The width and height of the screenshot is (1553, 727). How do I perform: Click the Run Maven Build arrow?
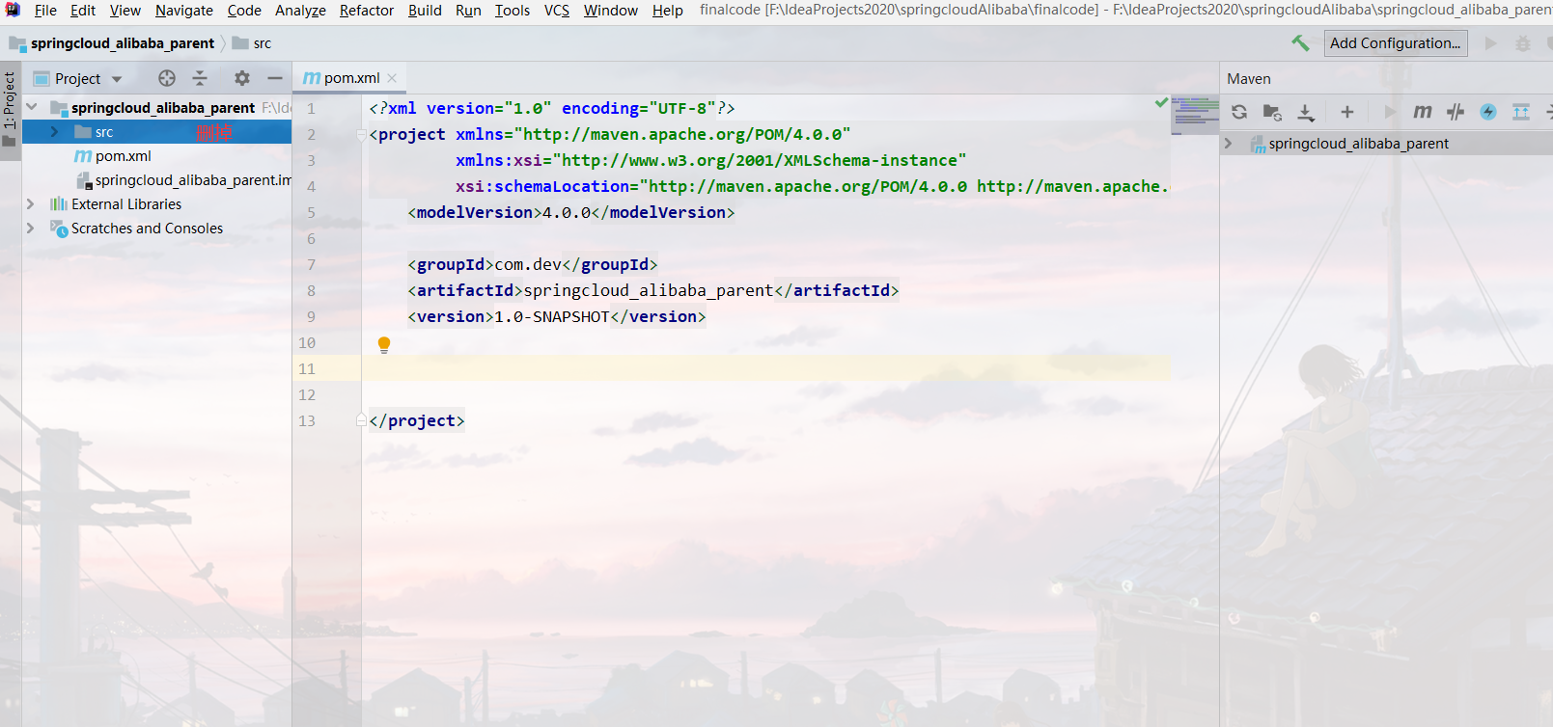coord(1390,112)
